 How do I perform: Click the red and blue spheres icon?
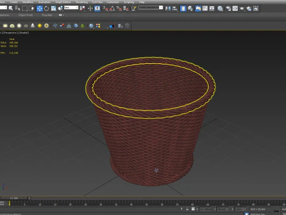[62, 26]
